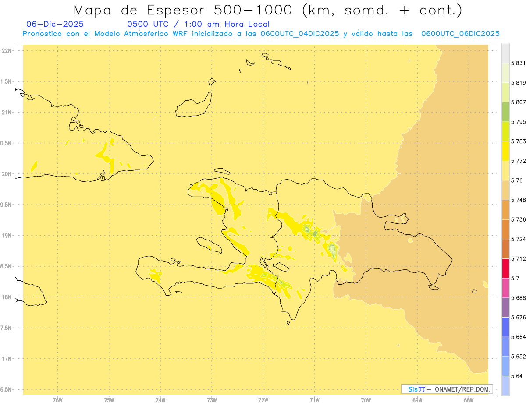Select the '69W' longitude label
Viewport: 526px width, 406px height.
click(417, 401)
